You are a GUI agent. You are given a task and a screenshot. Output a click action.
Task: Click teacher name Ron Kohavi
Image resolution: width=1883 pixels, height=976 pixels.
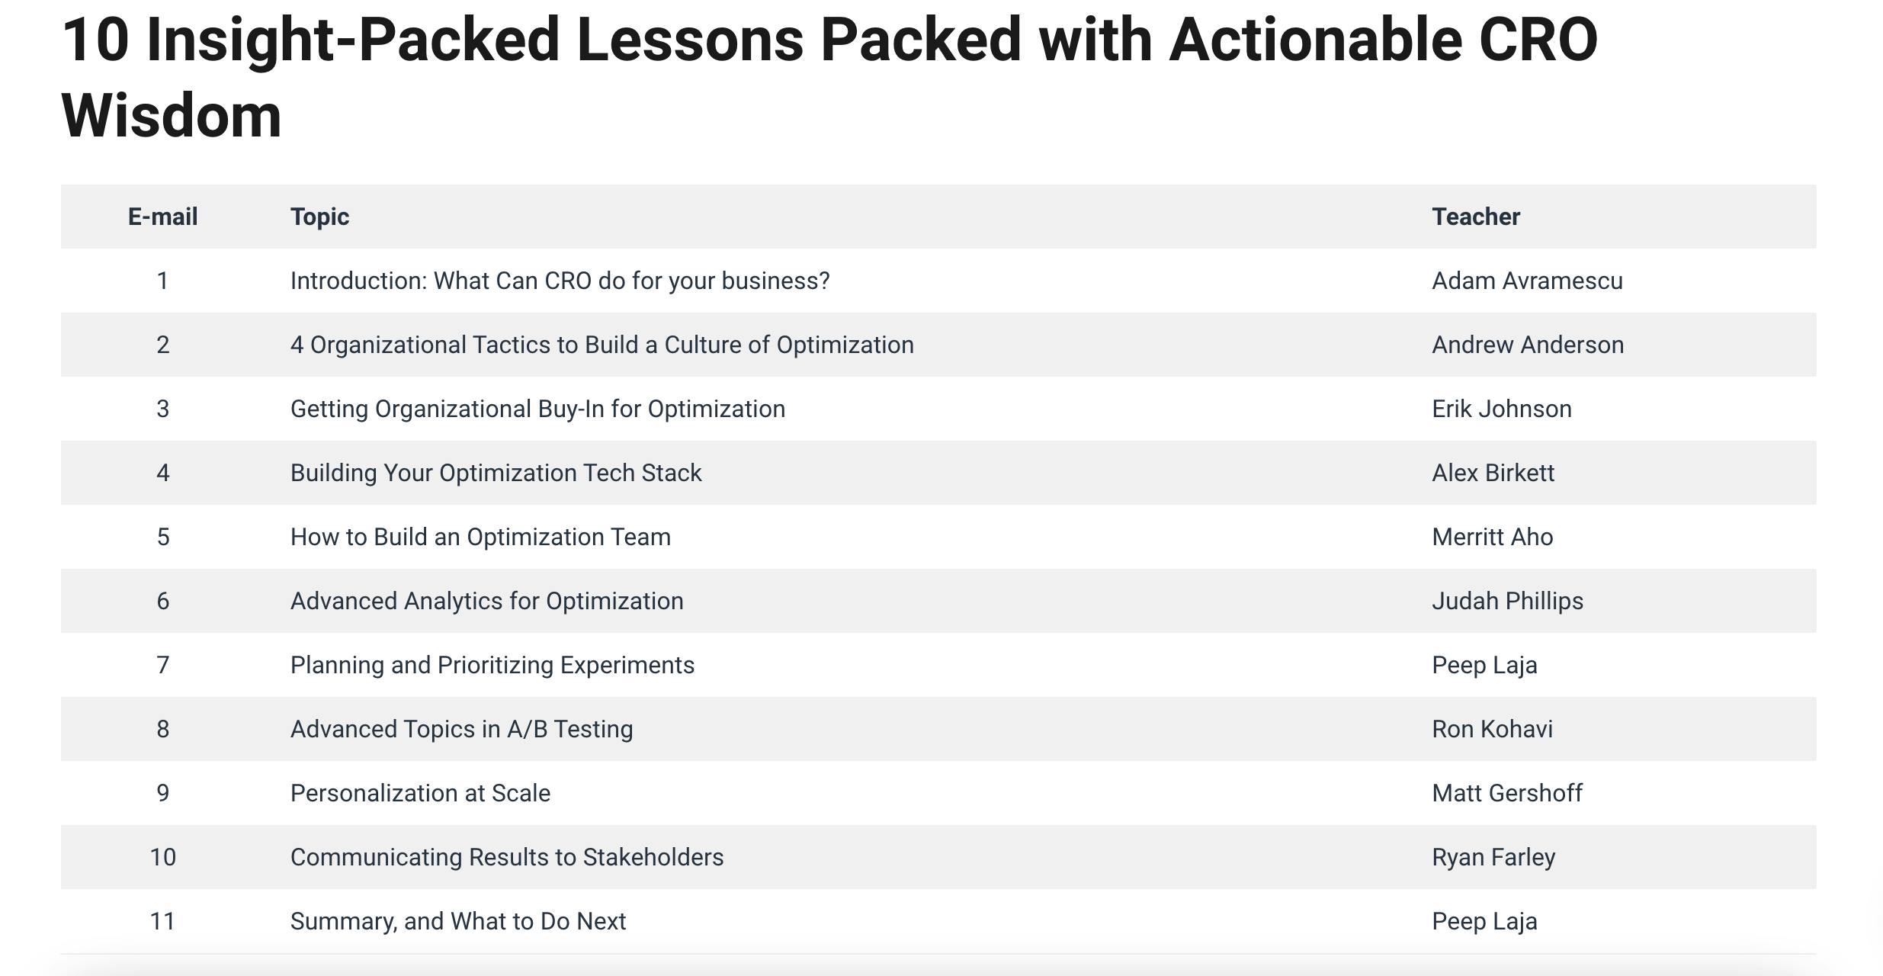coord(1492,729)
